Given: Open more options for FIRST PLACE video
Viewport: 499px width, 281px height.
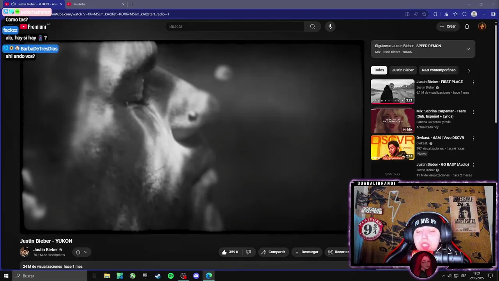Looking at the screenshot, I should (x=473, y=82).
